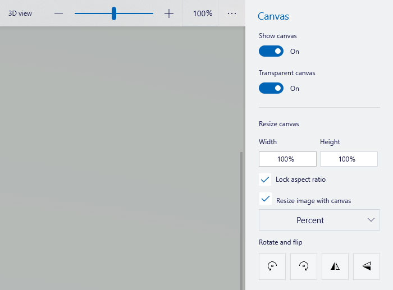
Task: Click the Canvas panel heading
Action: tap(273, 16)
